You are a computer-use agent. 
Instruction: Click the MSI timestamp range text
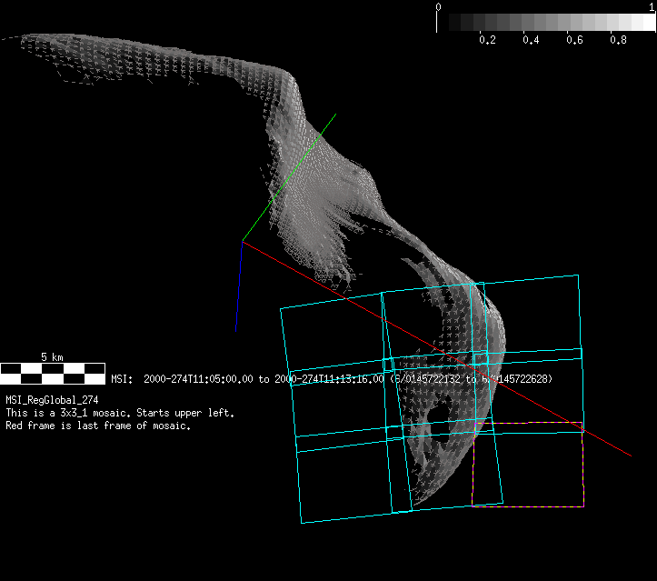click(332, 379)
